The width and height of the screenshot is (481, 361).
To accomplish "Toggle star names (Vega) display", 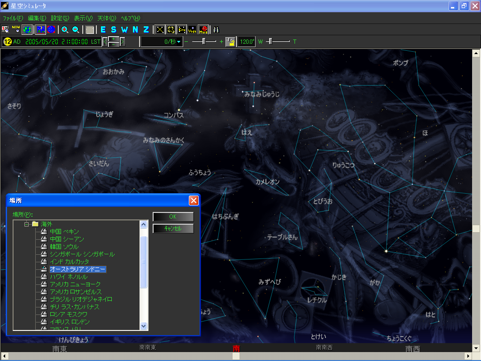I will click(x=192, y=30).
